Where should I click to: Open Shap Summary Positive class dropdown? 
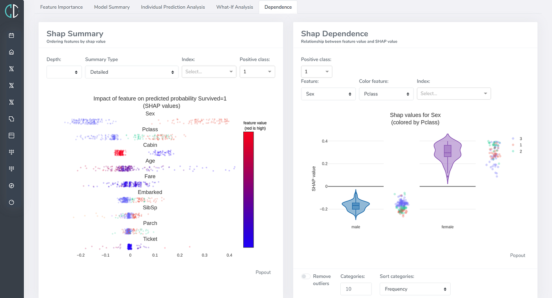(257, 72)
